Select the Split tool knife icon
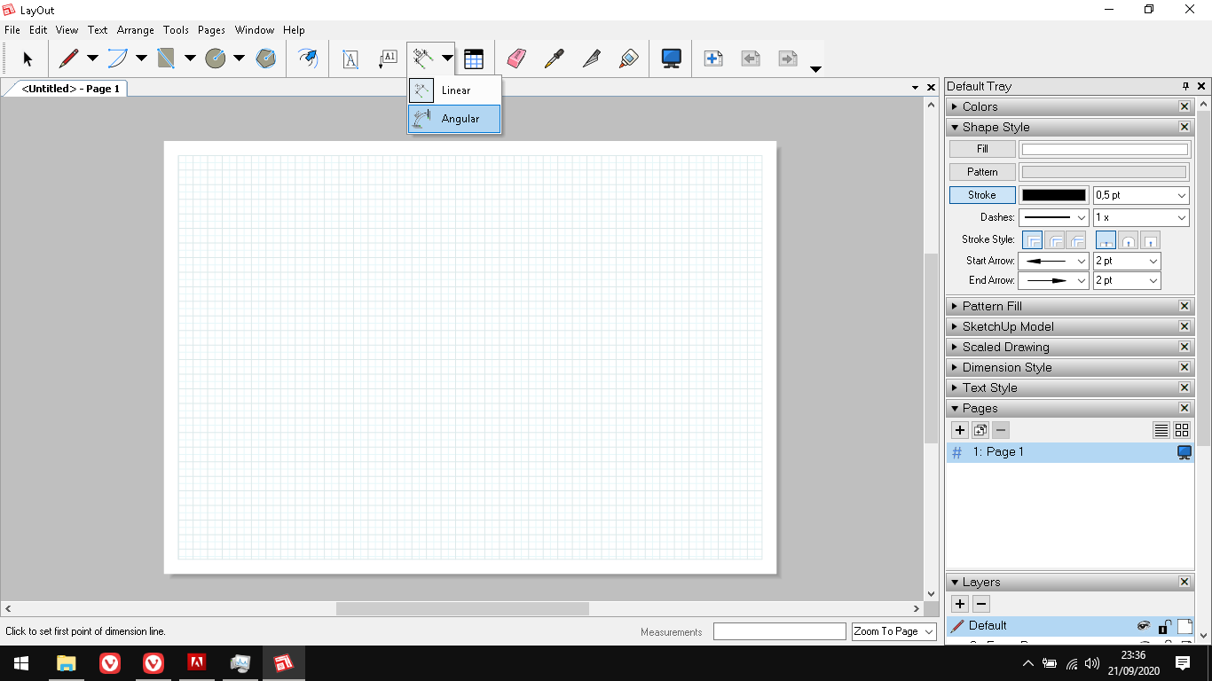The image size is (1212, 681). coord(591,59)
